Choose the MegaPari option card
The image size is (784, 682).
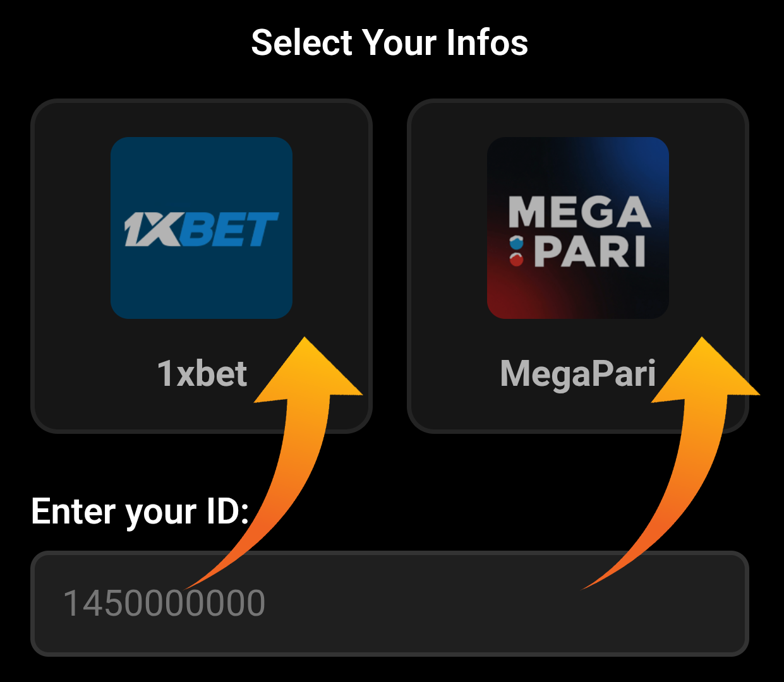(578, 266)
